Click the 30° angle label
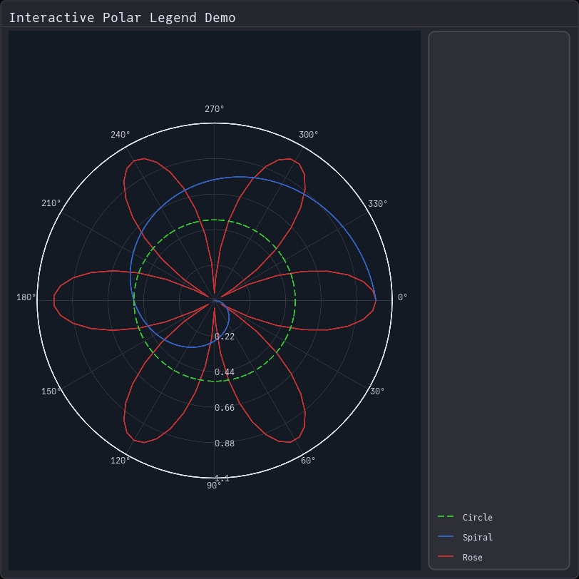The height and width of the screenshot is (579, 579). (x=377, y=391)
